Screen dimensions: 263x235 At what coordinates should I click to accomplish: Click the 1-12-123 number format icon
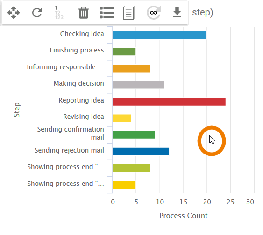click(x=59, y=13)
